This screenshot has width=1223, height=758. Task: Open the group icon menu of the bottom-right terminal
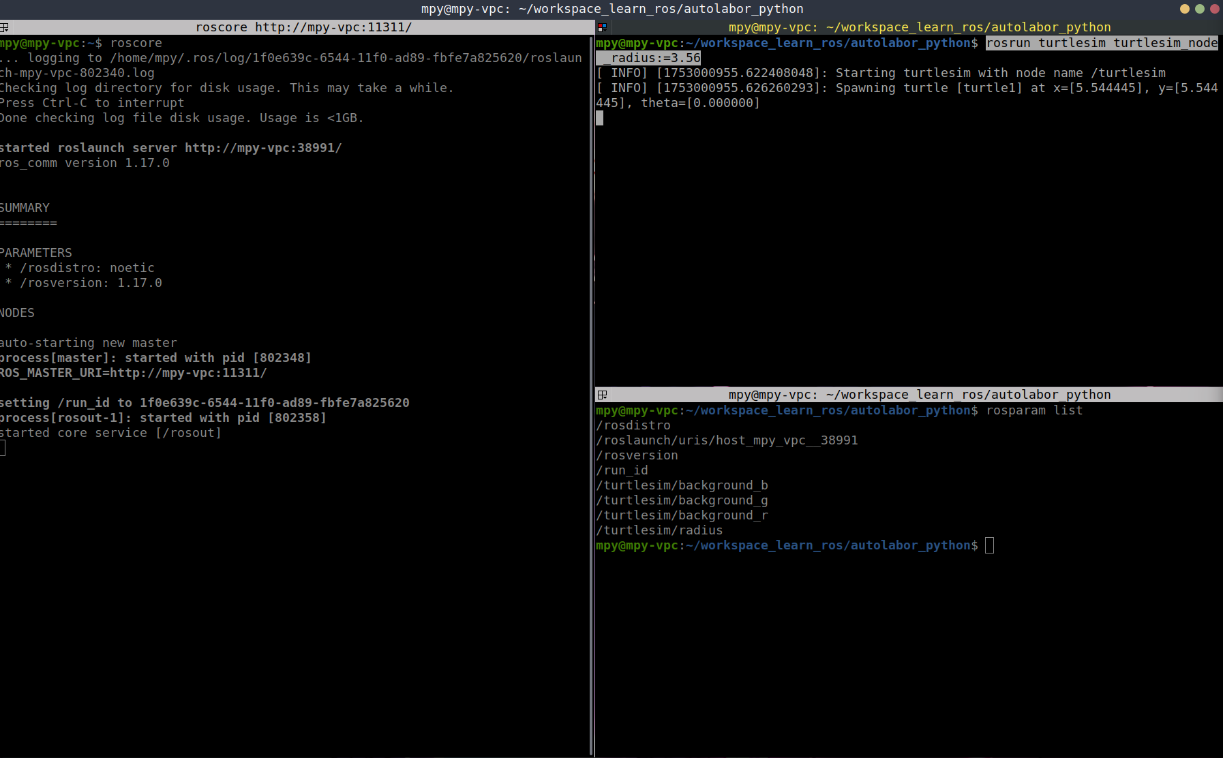coord(602,395)
